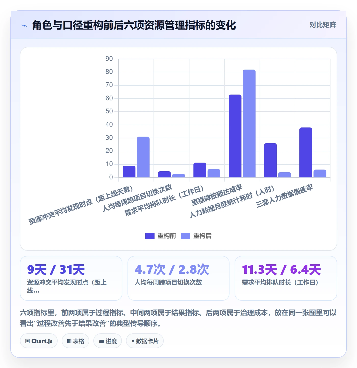Click the 重构后 bar for 需求平均排队时长

[x=214, y=173]
